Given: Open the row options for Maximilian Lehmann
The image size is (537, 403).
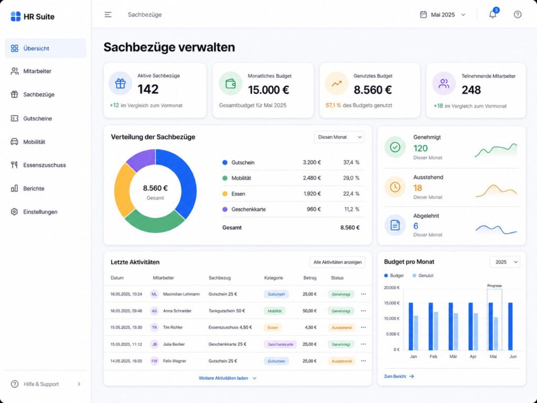Looking at the screenshot, I should [x=363, y=294].
